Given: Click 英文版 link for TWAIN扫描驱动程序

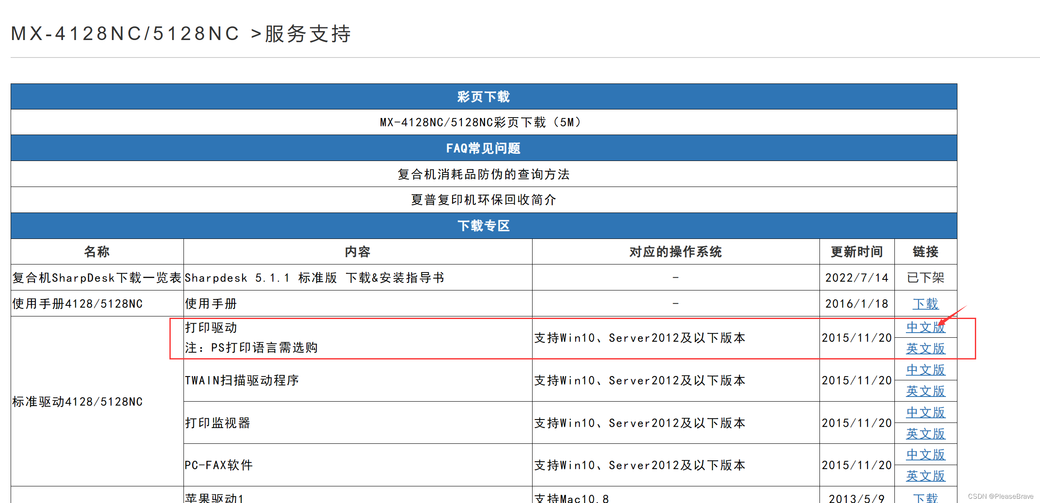Looking at the screenshot, I should coord(925,391).
